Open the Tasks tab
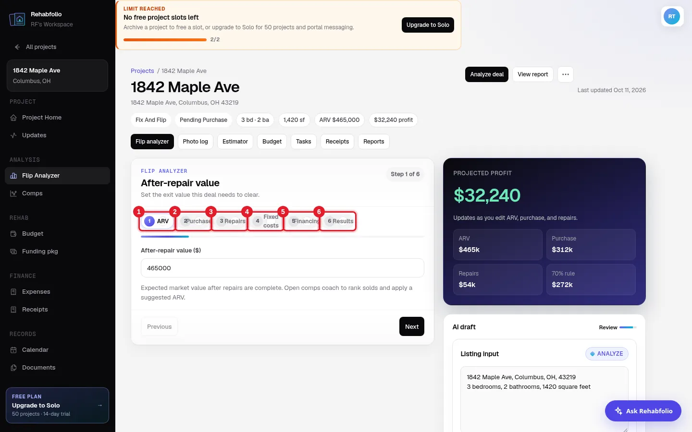This screenshot has width=692, height=432. pyautogui.click(x=304, y=142)
